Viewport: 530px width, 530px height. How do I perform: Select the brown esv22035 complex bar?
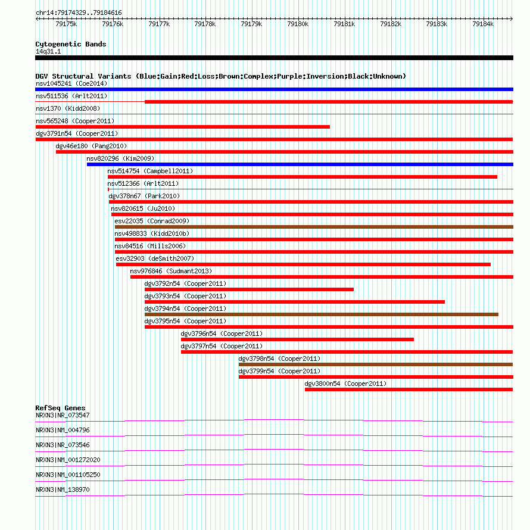(314, 227)
